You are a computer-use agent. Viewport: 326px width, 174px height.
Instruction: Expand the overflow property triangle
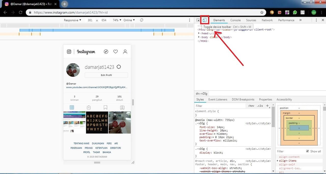(215, 134)
